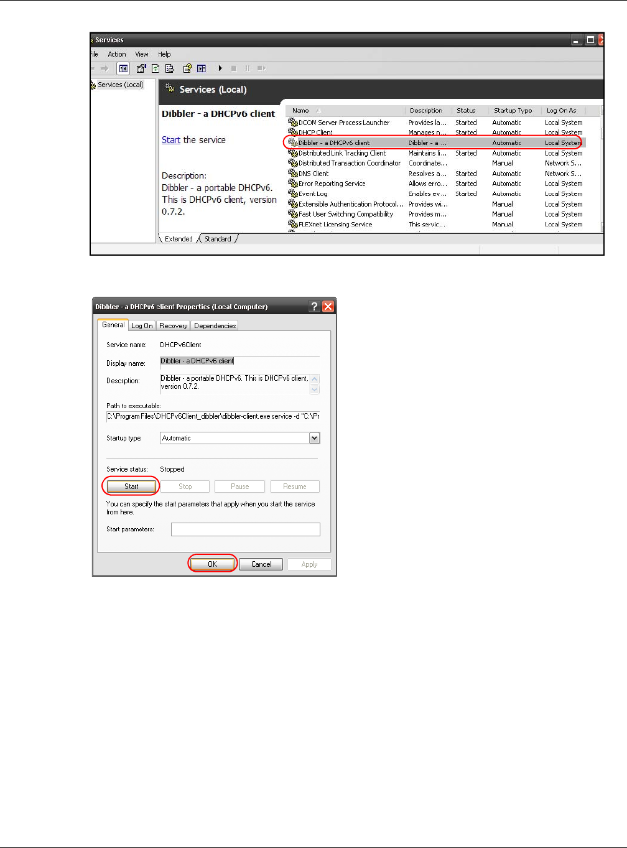The height and width of the screenshot is (848, 627).
Task: Select Services (Local) in the console tree
Action: 120,85
